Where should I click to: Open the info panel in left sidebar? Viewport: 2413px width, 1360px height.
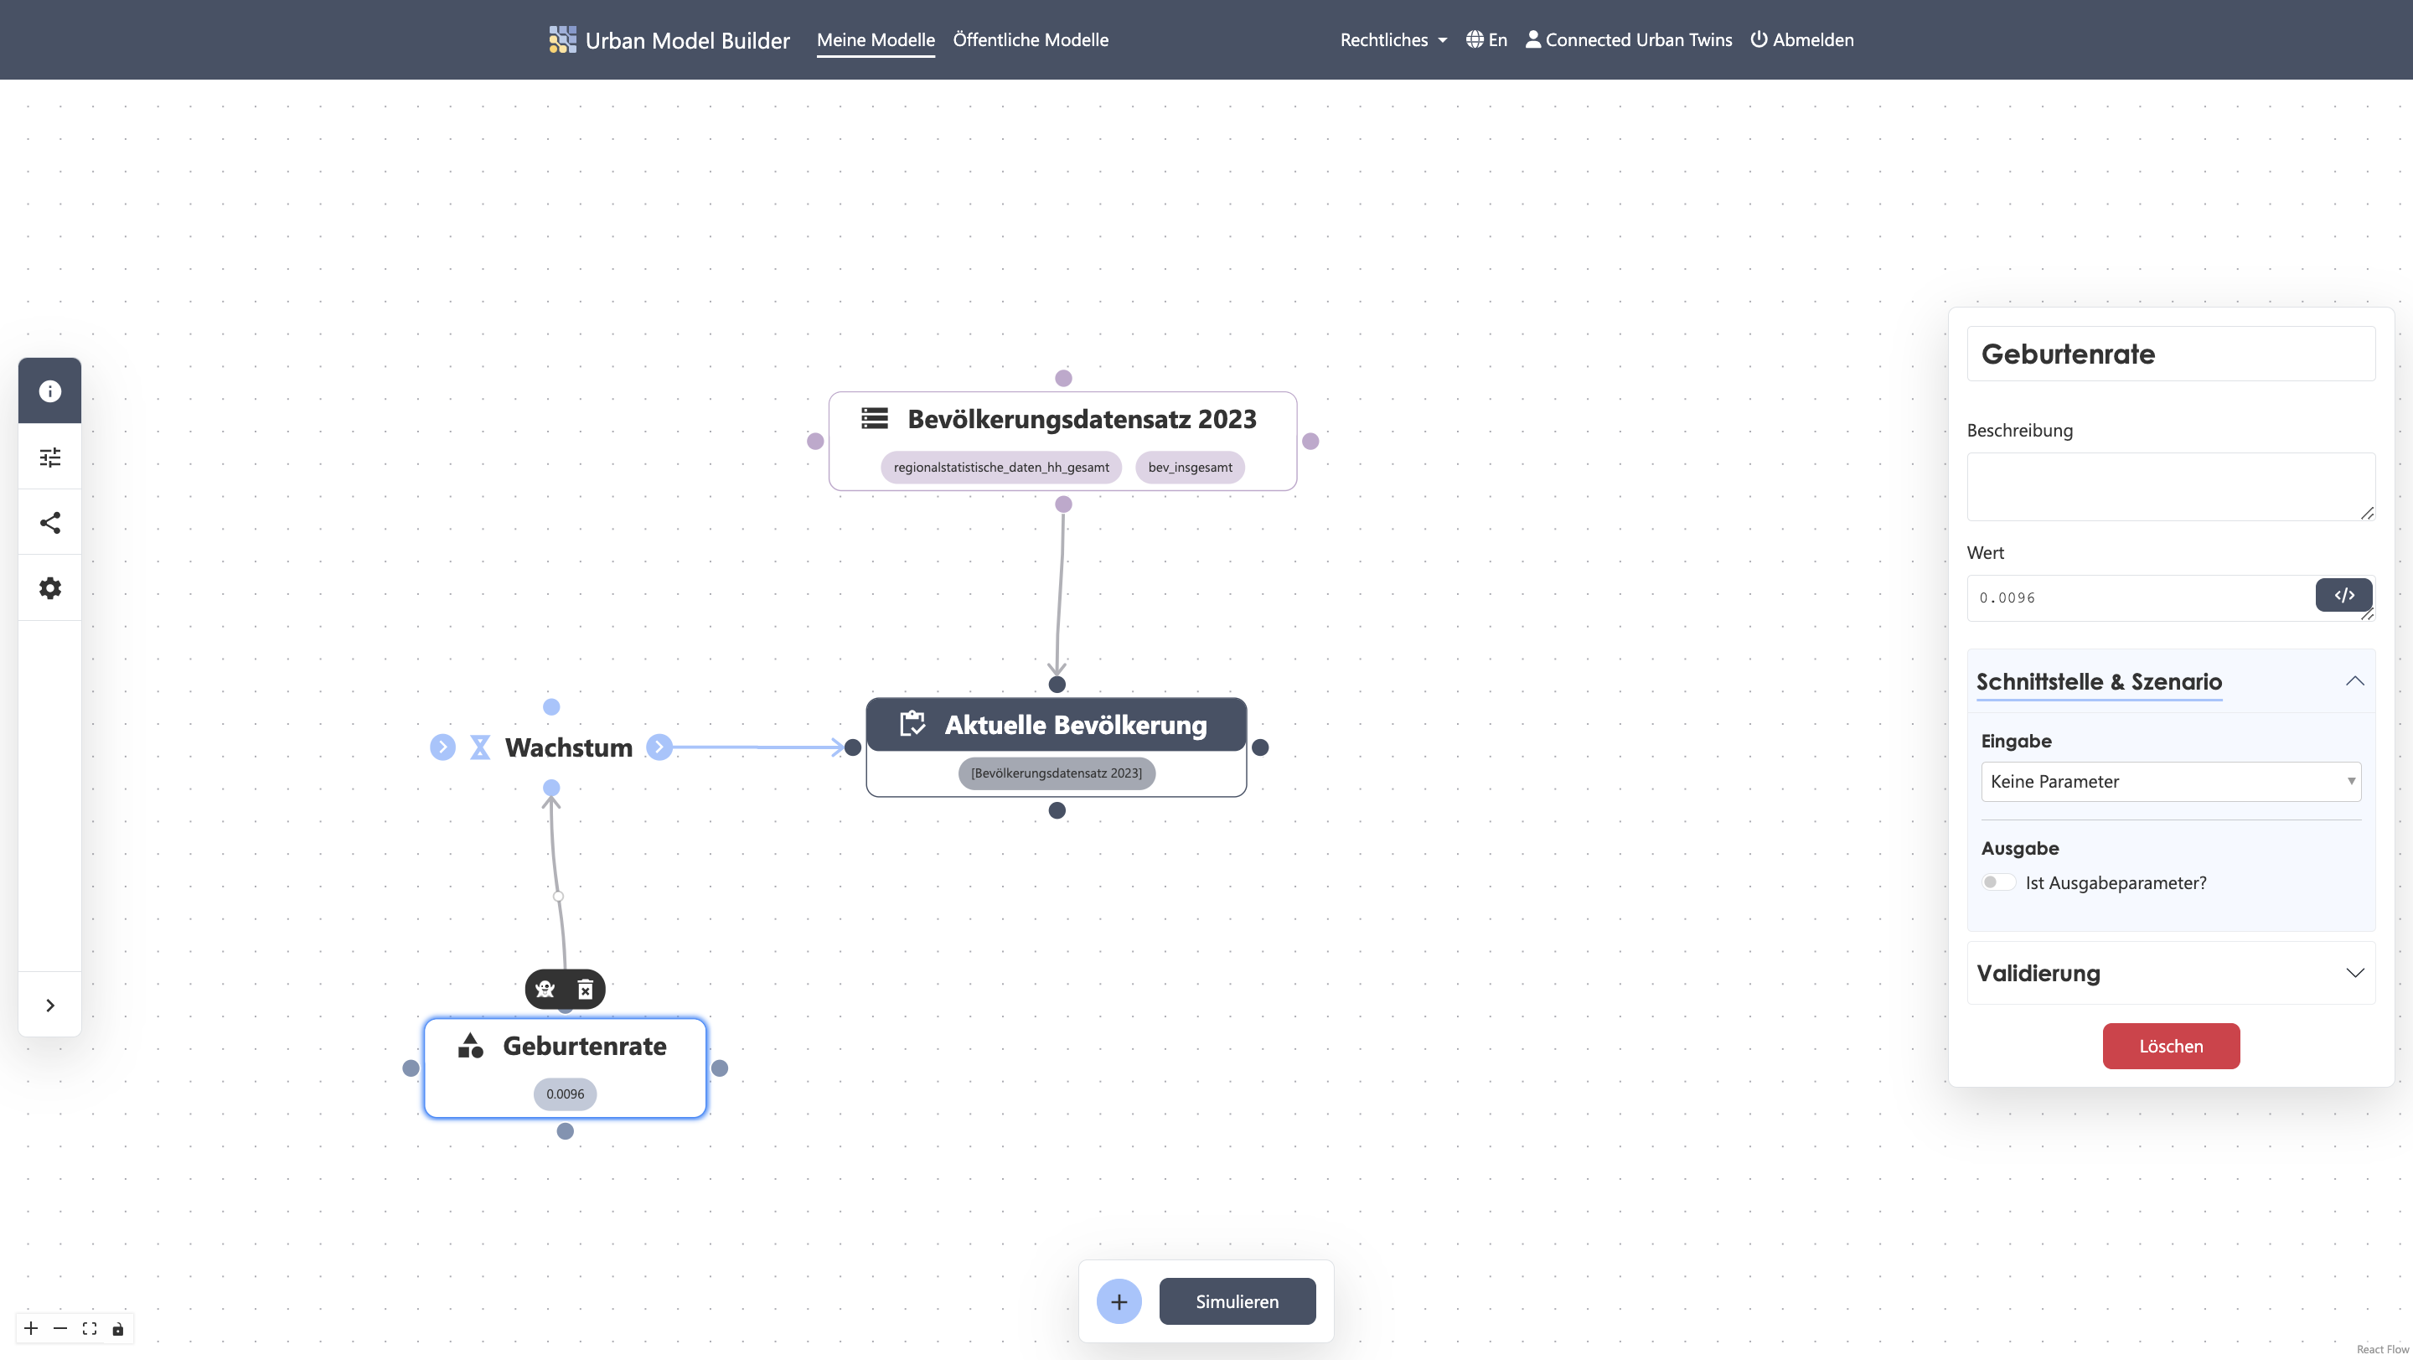(x=49, y=390)
